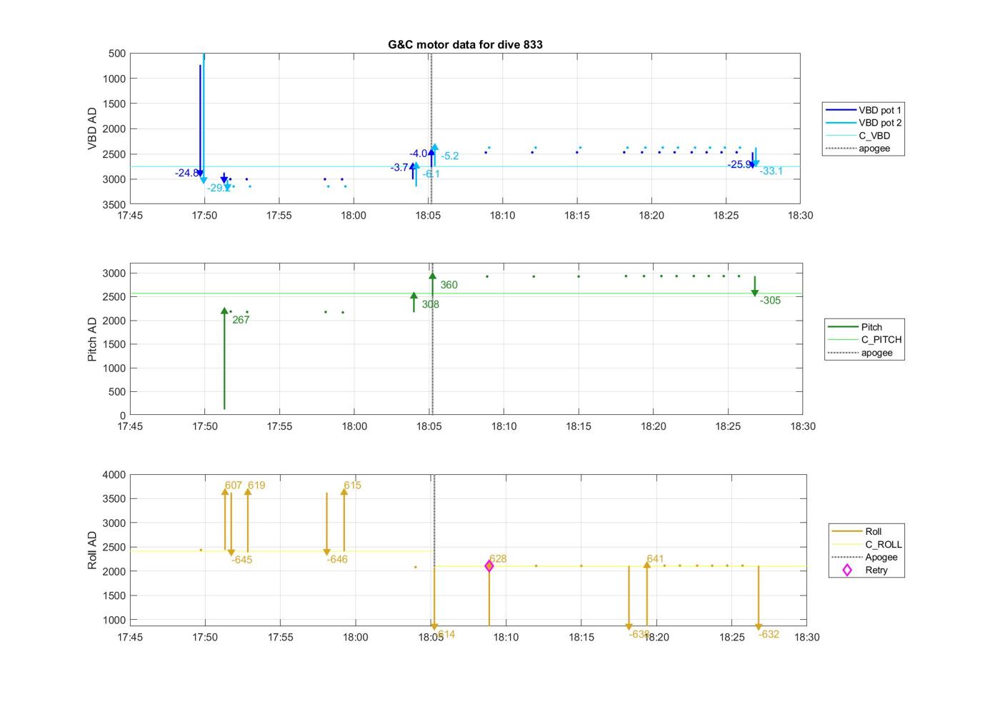The image size is (1000, 704).
Task: Click the magenta Retry diamond marker in Roll plot
Action: 489,566
